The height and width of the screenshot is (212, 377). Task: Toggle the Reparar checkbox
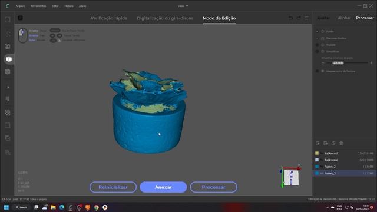(317, 45)
